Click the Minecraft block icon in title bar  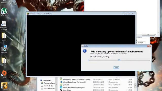click(28, 14)
